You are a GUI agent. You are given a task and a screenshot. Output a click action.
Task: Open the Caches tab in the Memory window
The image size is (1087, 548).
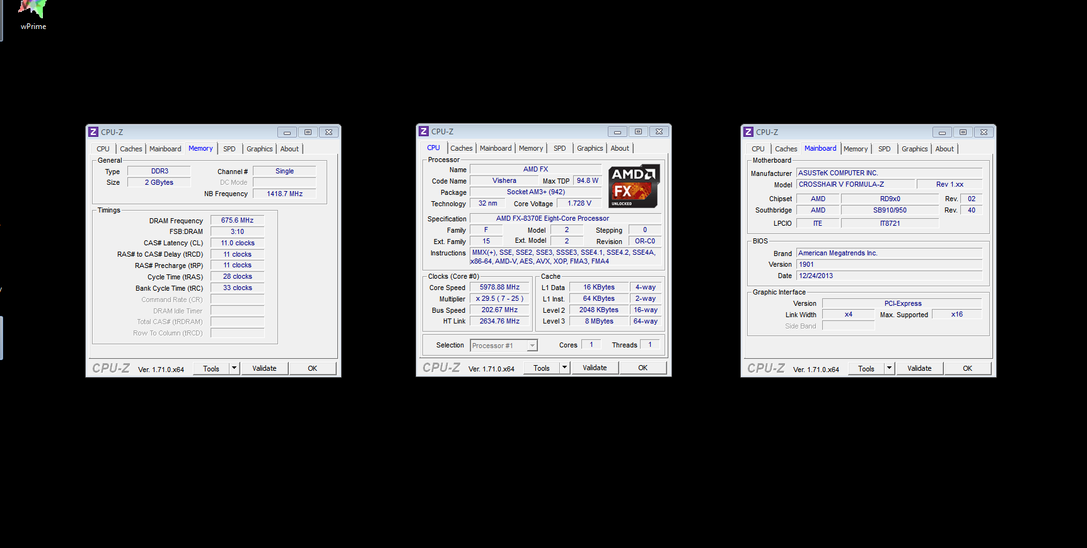131,149
